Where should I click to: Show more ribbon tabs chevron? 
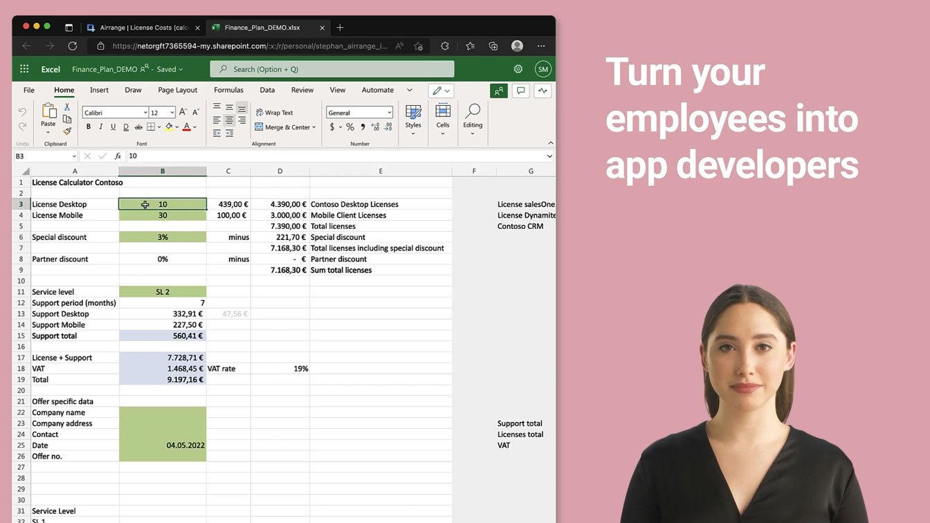410,90
